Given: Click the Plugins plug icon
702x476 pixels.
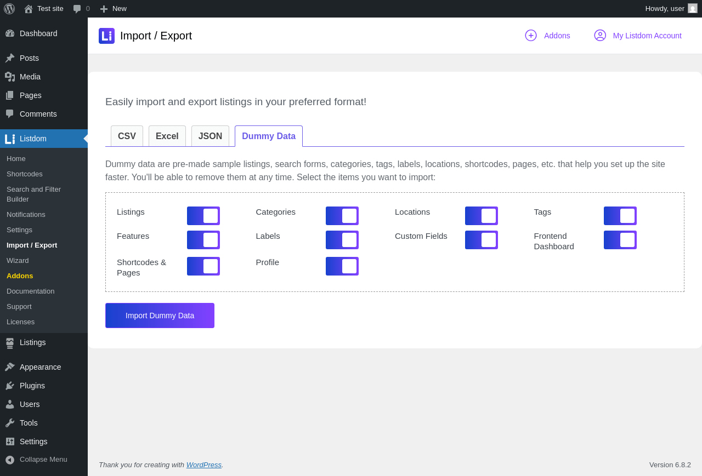Looking at the screenshot, I should pyautogui.click(x=10, y=386).
